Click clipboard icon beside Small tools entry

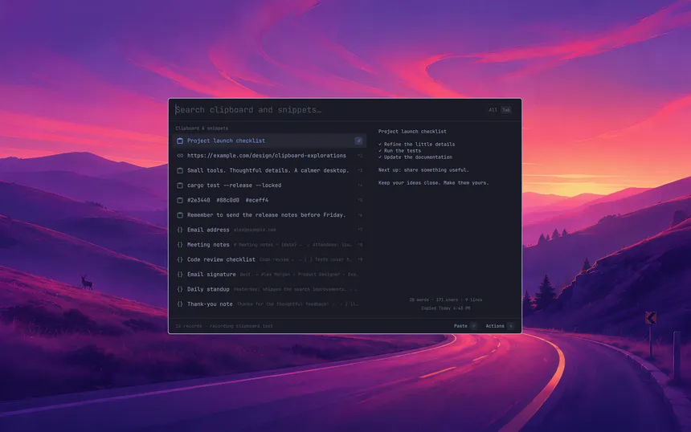click(180, 170)
